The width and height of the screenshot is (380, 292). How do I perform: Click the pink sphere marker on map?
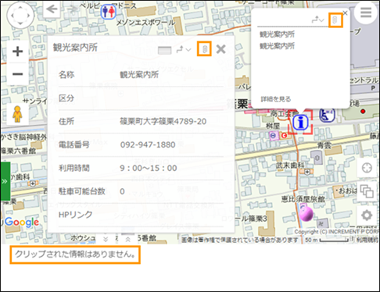[306, 213]
